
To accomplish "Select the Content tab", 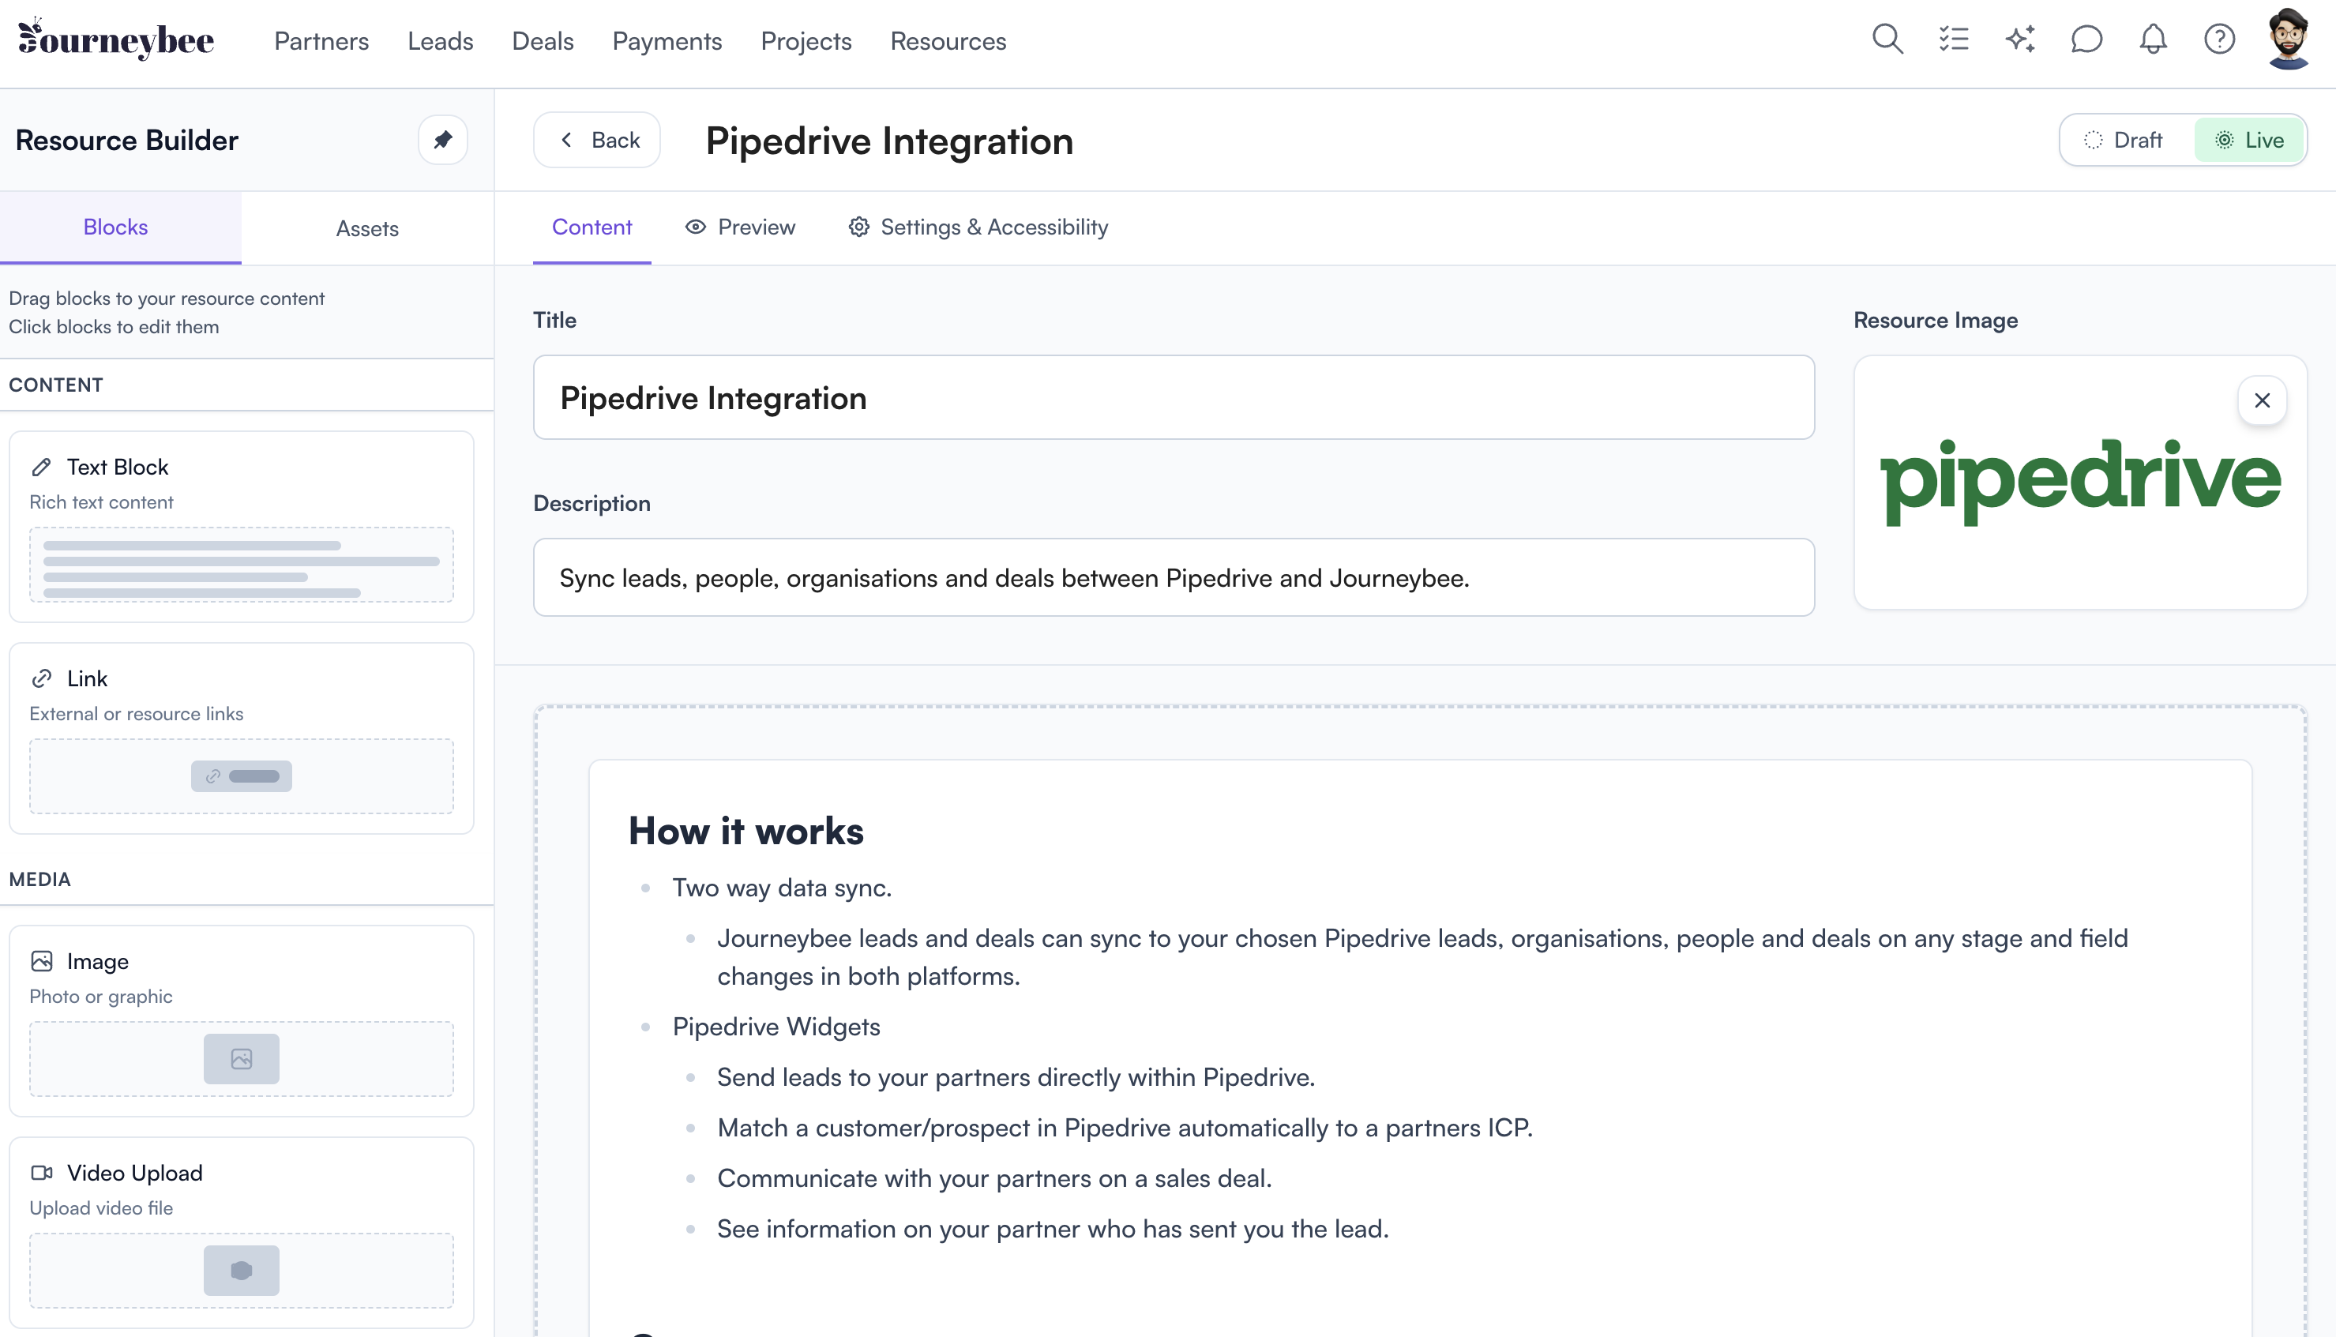I will (x=592, y=227).
